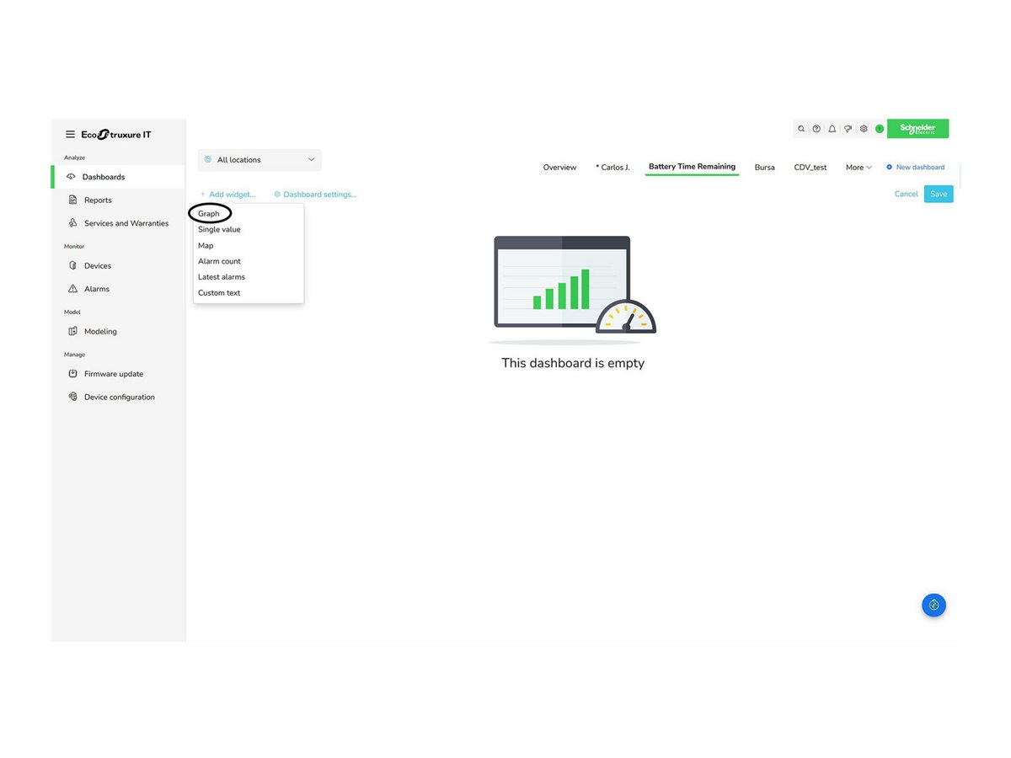Expand the More dashboards dropdown
Image resolution: width=1011 pixels, height=758 pixels.
pos(859,168)
